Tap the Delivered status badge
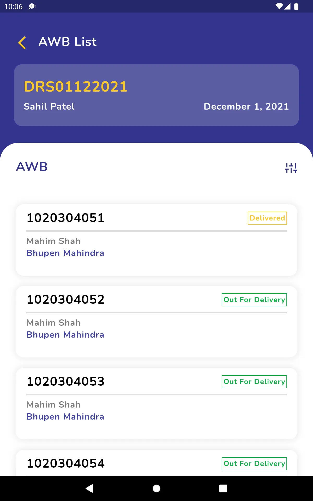313x501 pixels. click(267, 218)
